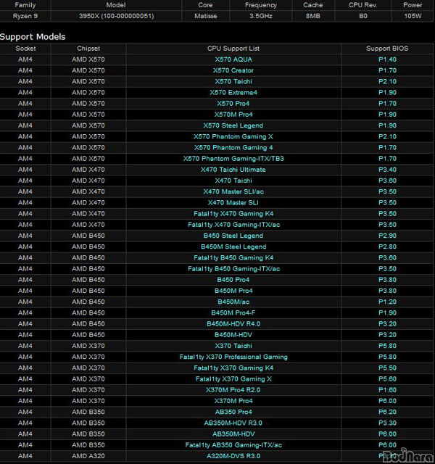Open the B450 Pro4 link
The width and height of the screenshot is (435, 464).
click(x=233, y=280)
